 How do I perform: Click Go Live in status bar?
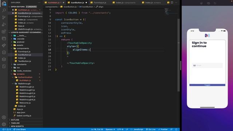[x=150, y=130]
